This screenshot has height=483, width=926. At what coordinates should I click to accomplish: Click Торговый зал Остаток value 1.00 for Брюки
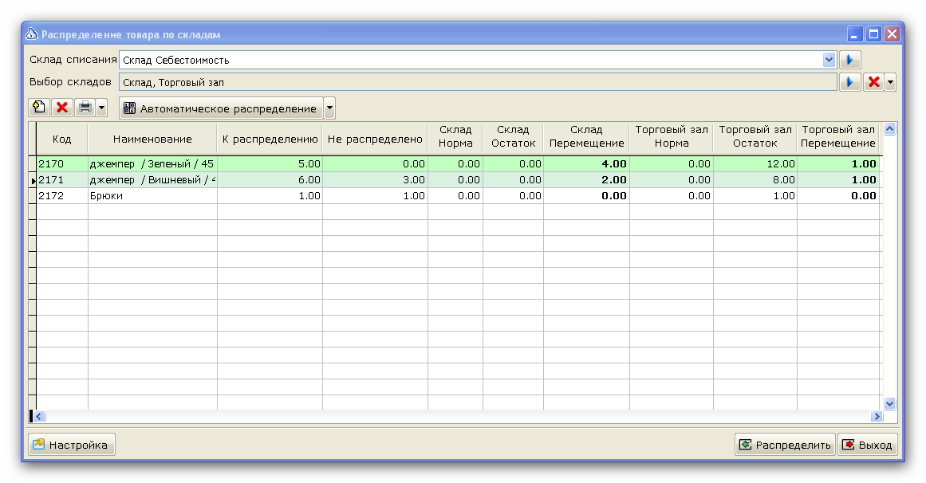pyautogui.click(x=755, y=196)
